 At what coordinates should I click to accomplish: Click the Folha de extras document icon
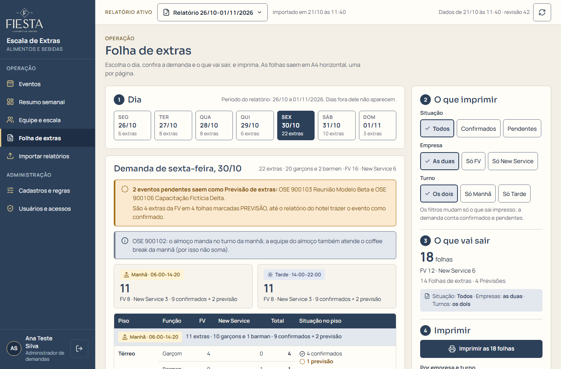[10, 138]
